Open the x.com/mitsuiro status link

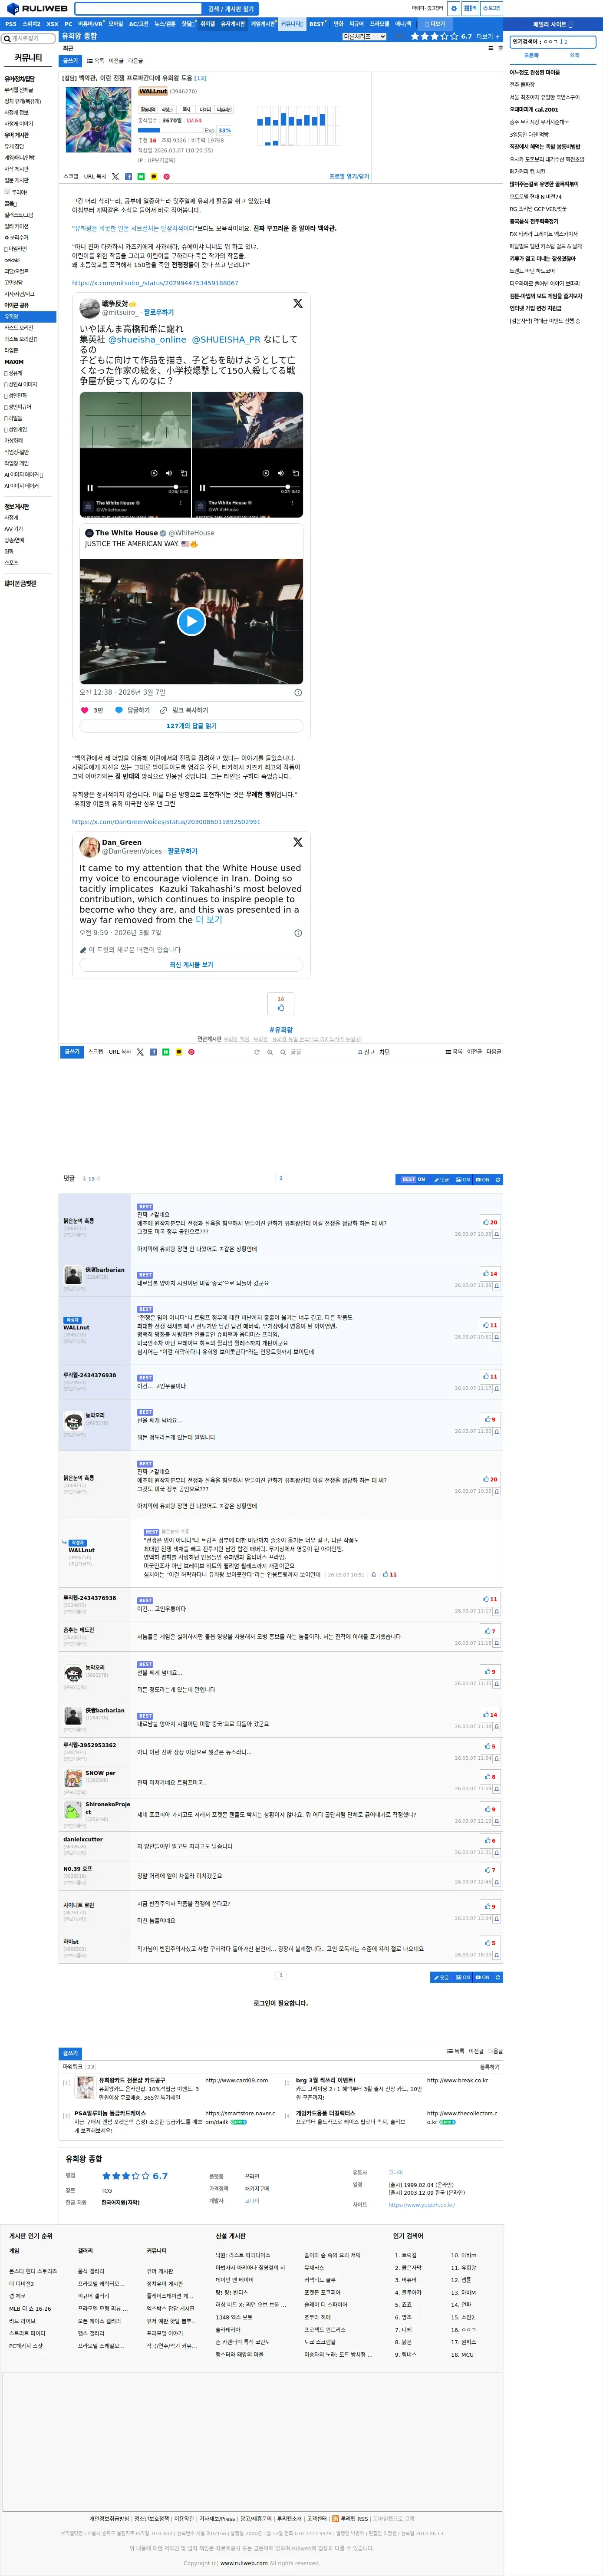[155, 283]
